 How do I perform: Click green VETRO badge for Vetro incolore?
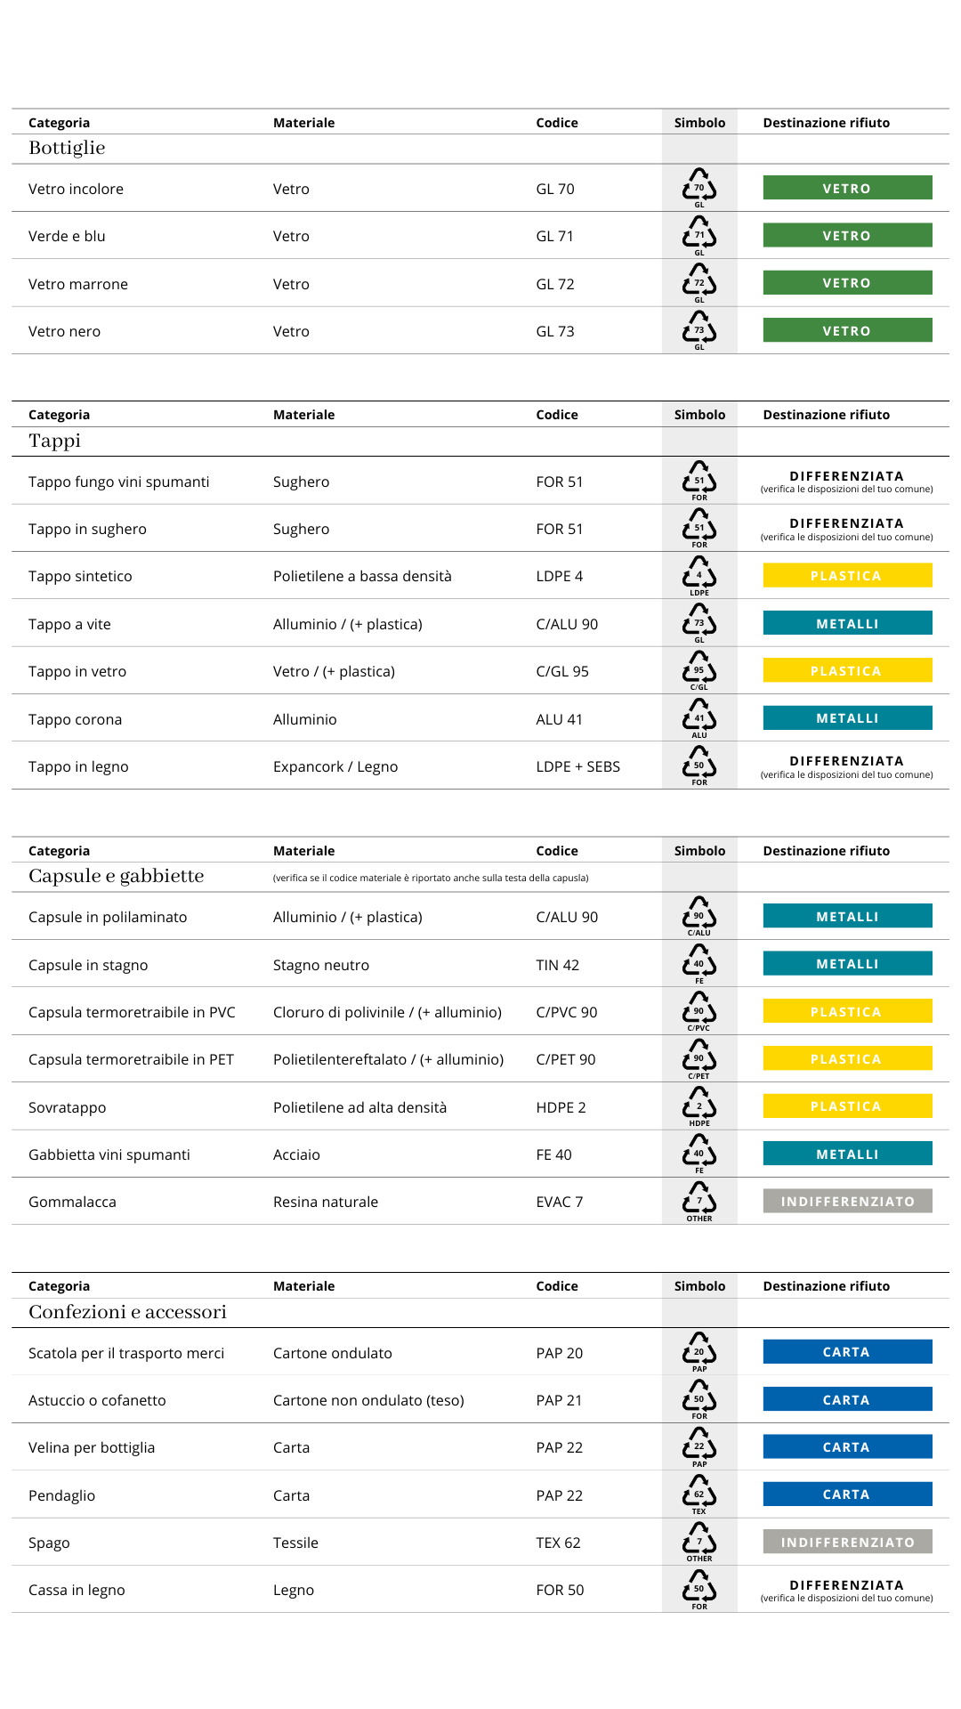(847, 188)
